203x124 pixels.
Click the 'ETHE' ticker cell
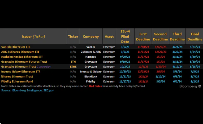click(x=73, y=67)
